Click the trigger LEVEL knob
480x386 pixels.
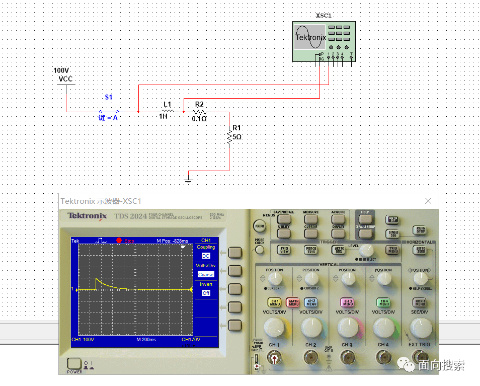(x=366, y=251)
